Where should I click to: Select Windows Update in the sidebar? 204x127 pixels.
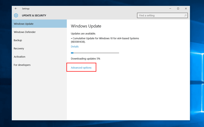[39, 24]
